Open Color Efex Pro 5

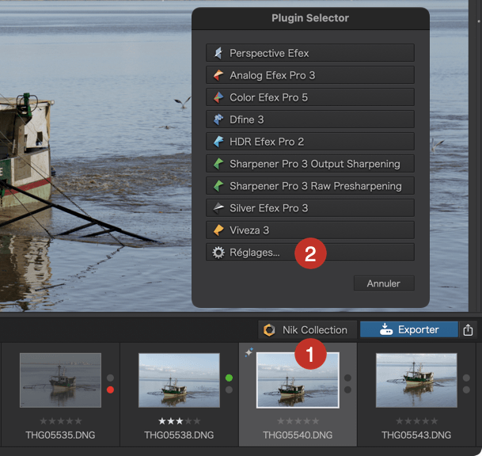(x=310, y=97)
